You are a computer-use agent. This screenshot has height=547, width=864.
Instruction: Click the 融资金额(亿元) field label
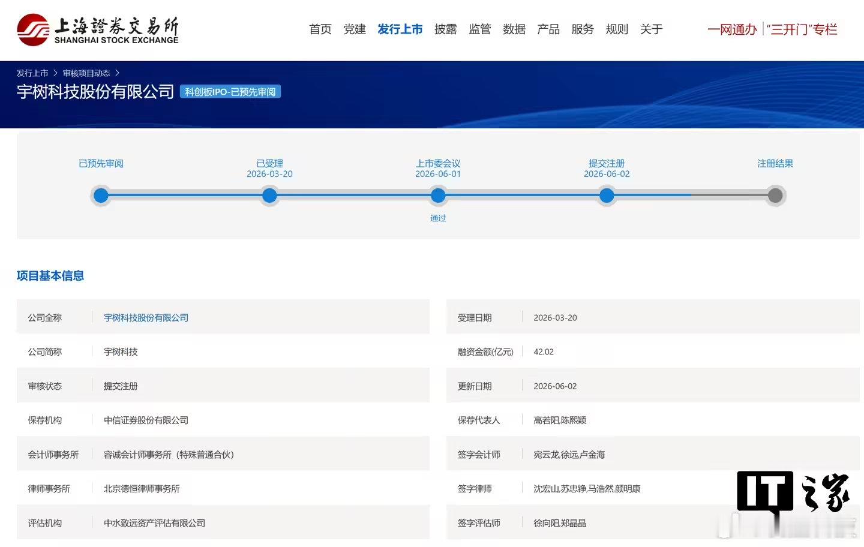[485, 351]
